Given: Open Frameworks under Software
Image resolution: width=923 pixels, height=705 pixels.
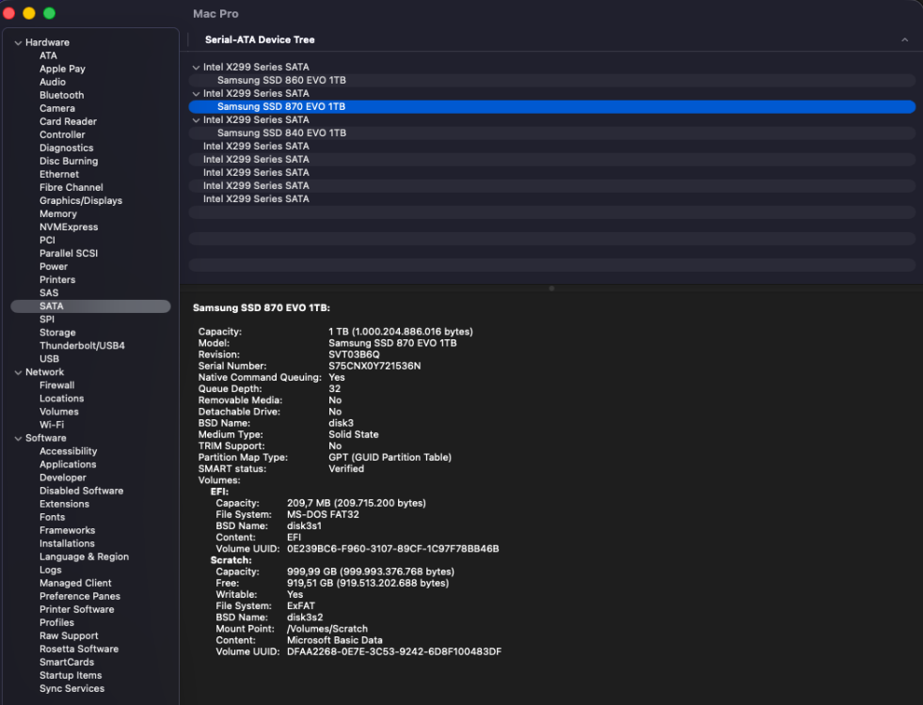Looking at the screenshot, I should [68, 530].
